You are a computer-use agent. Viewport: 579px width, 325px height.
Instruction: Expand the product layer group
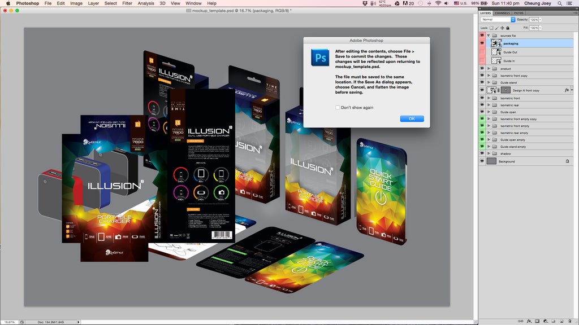tap(489, 68)
